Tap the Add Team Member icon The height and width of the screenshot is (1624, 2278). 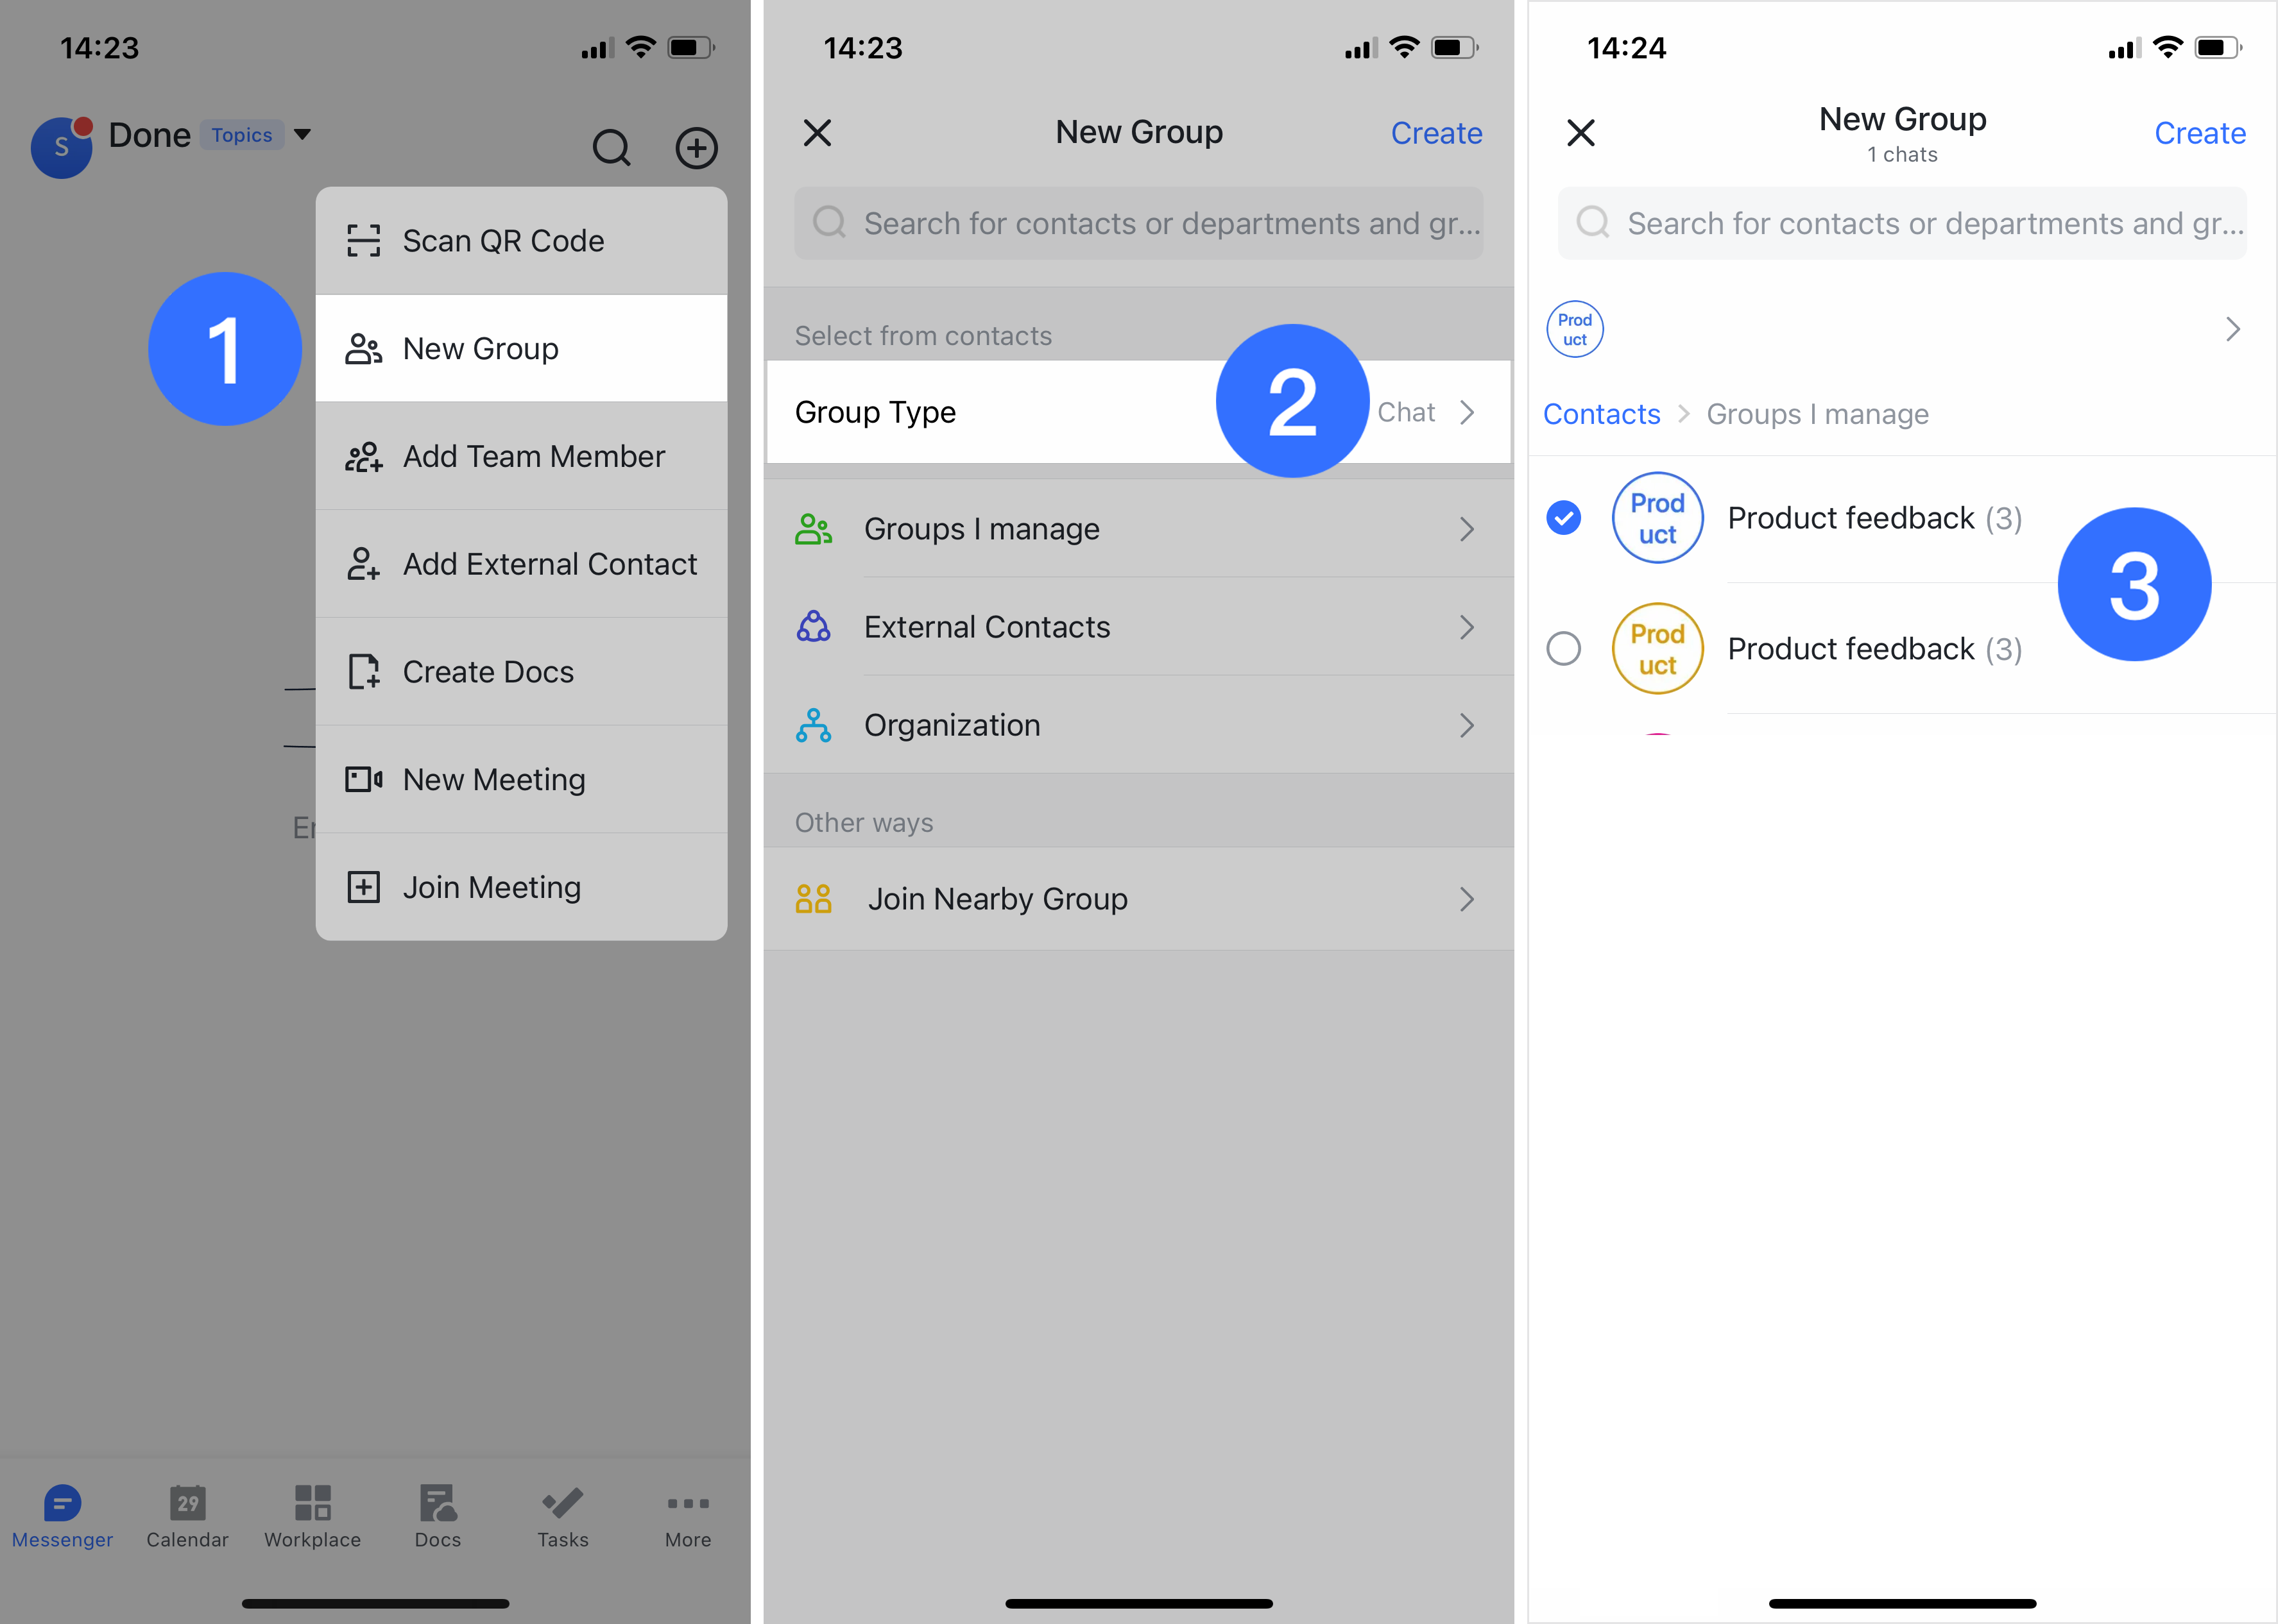[364, 455]
